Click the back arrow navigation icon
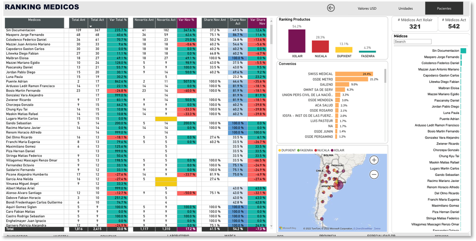The height and width of the screenshot is (241, 476). point(331,8)
